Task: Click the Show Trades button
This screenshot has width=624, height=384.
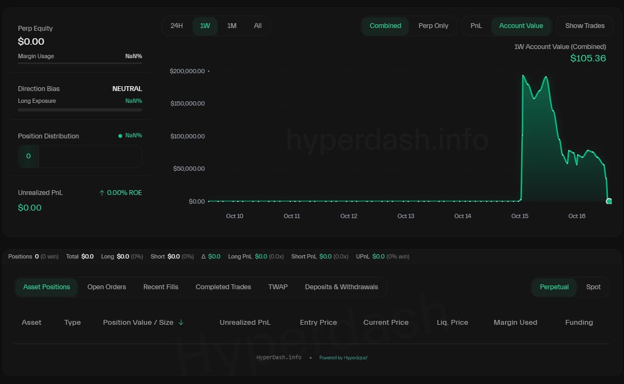Action: click(x=585, y=26)
